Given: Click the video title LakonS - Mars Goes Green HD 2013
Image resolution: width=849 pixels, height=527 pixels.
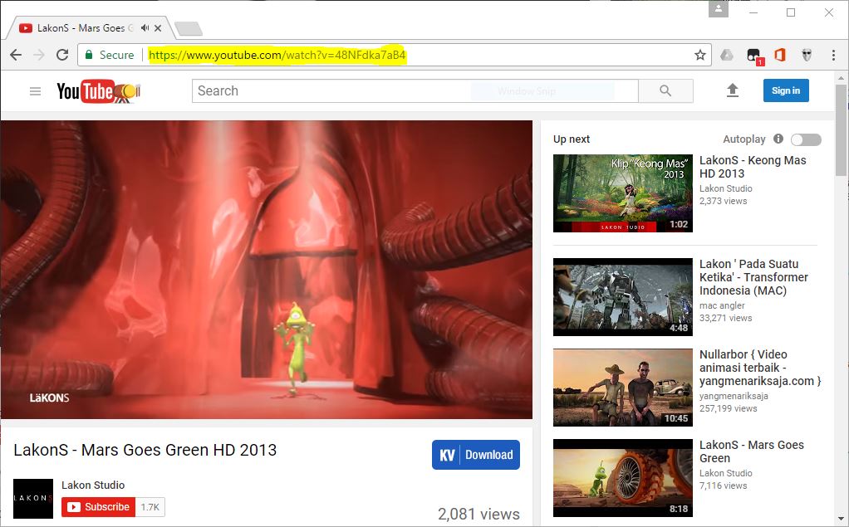Looking at the screenshot, I should (145, 450).
